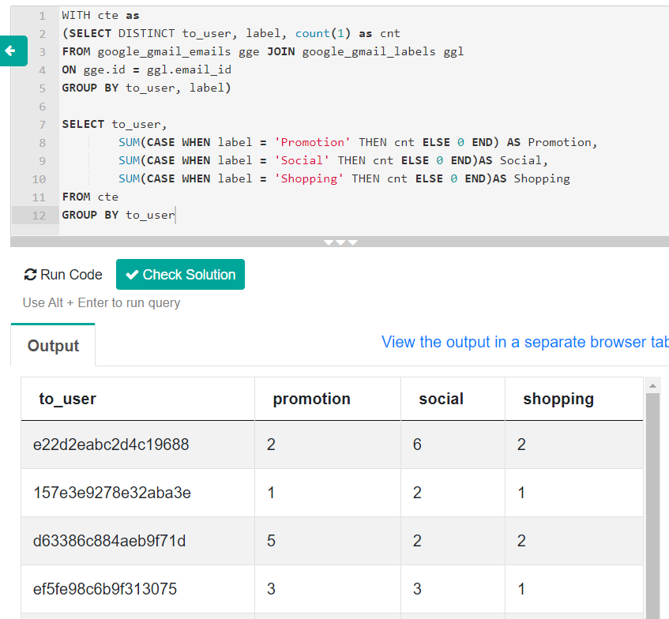669x619 pixels.
Task: Click google_gmail_labels in the JOIN clause
Action: coord(369,51)
